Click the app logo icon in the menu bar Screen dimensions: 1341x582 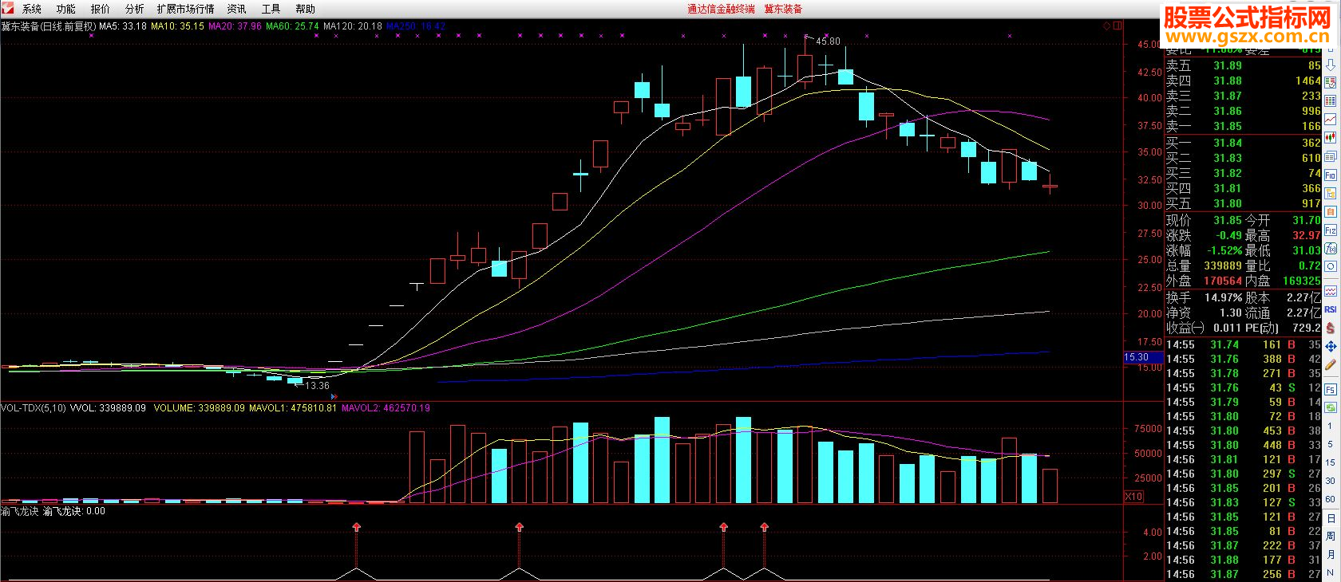tap(9, 9)
